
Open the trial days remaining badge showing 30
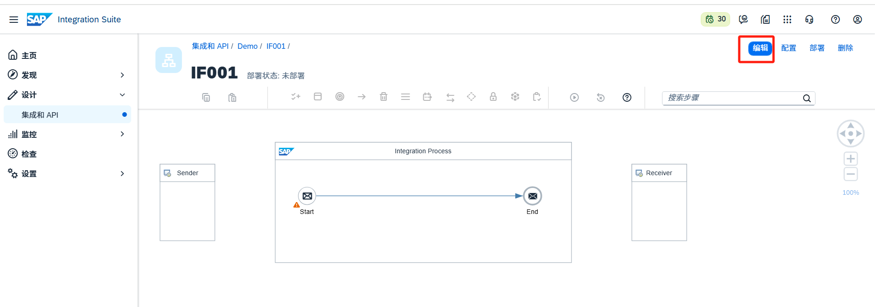[x=715, y=19]
